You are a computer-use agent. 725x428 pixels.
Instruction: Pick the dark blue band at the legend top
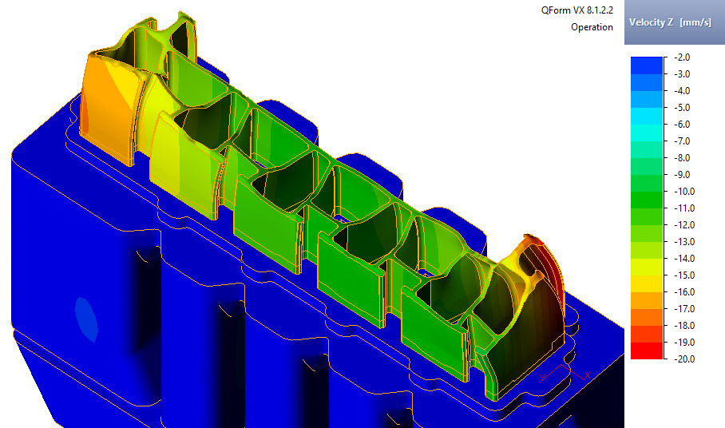647,65
